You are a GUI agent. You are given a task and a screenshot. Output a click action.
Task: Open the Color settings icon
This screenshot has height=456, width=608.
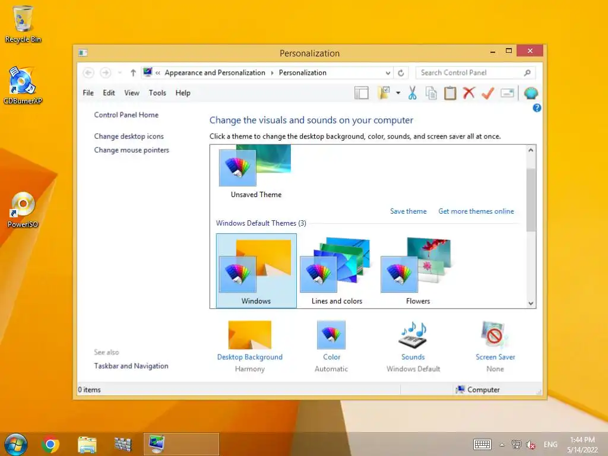pyautogui.click(x=331, y=335)
